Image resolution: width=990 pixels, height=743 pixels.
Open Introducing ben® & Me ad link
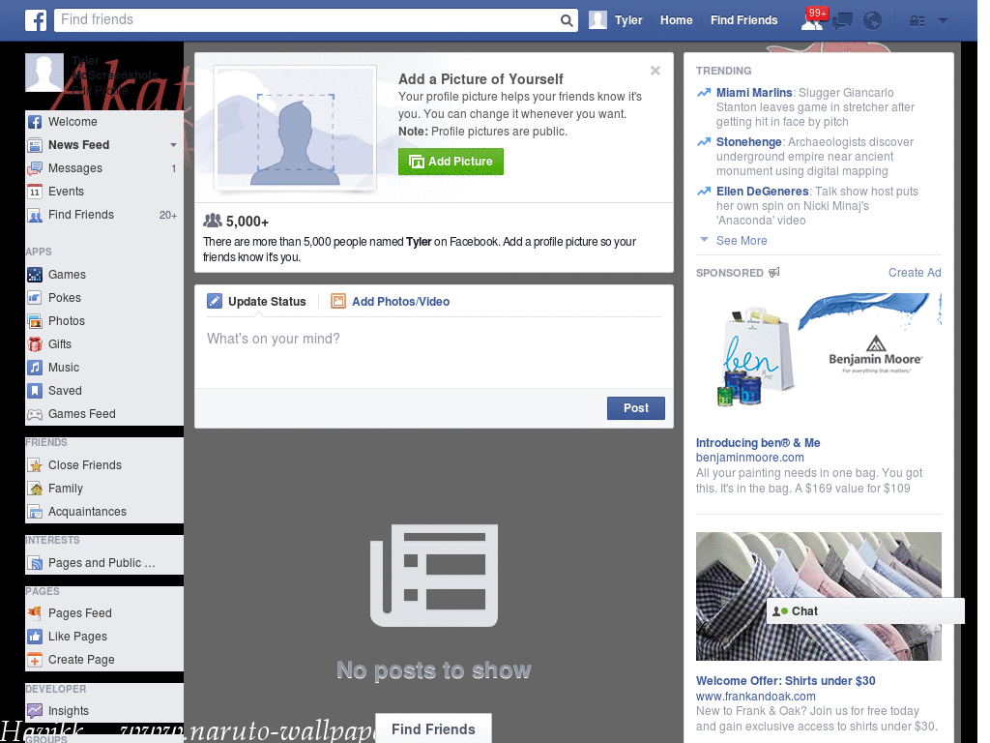(x=758, y=443)
